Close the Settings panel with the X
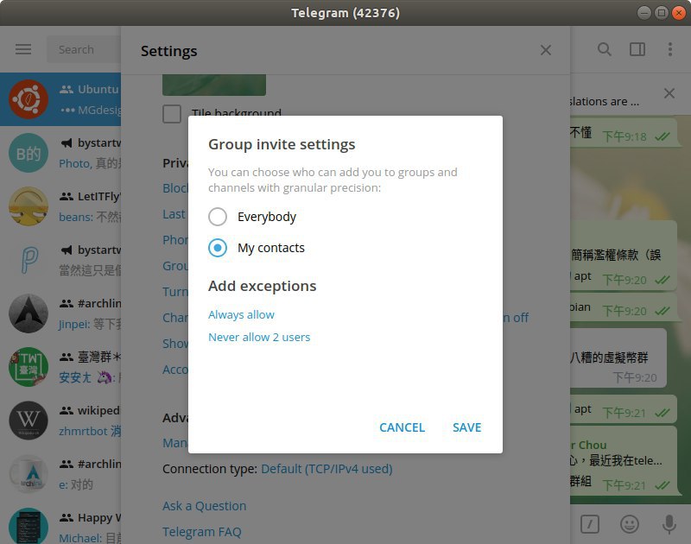Image resolution: width=691 pixels, height=544 pixels. pos(546,50)
